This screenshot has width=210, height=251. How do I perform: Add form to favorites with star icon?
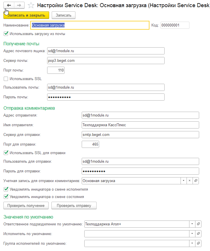pos(31,5)
